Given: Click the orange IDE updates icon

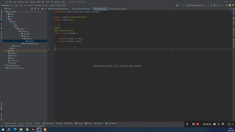Looking at the screenshot, I should [230, 5].
